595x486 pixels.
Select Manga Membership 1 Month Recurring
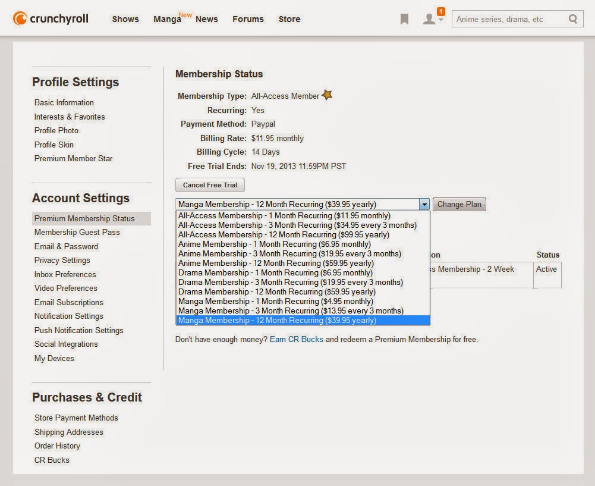coord(303,301)
